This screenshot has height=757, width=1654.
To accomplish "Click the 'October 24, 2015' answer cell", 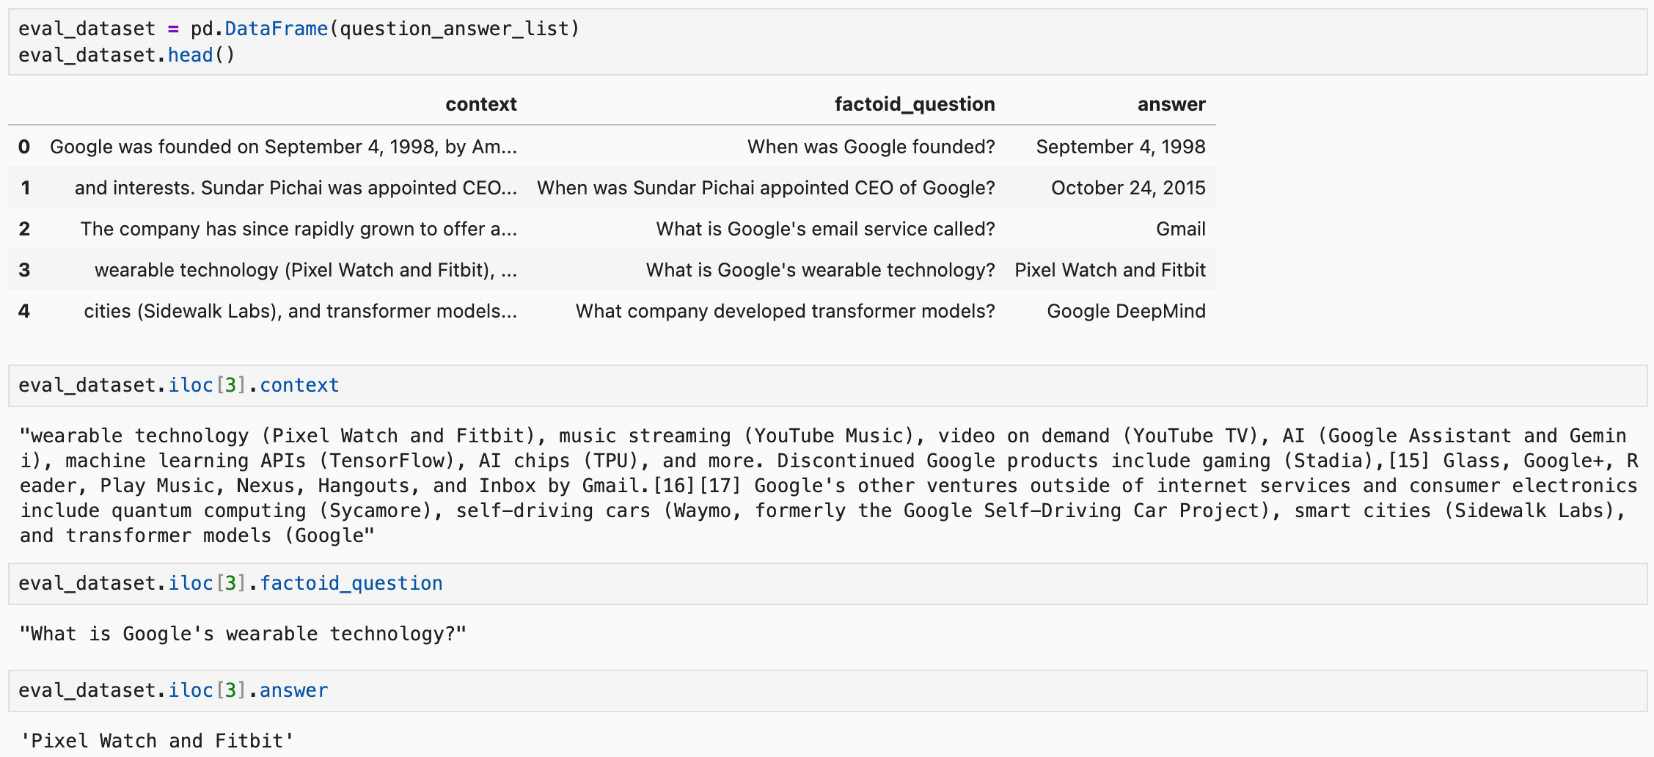I will (x=1128, y=188).
